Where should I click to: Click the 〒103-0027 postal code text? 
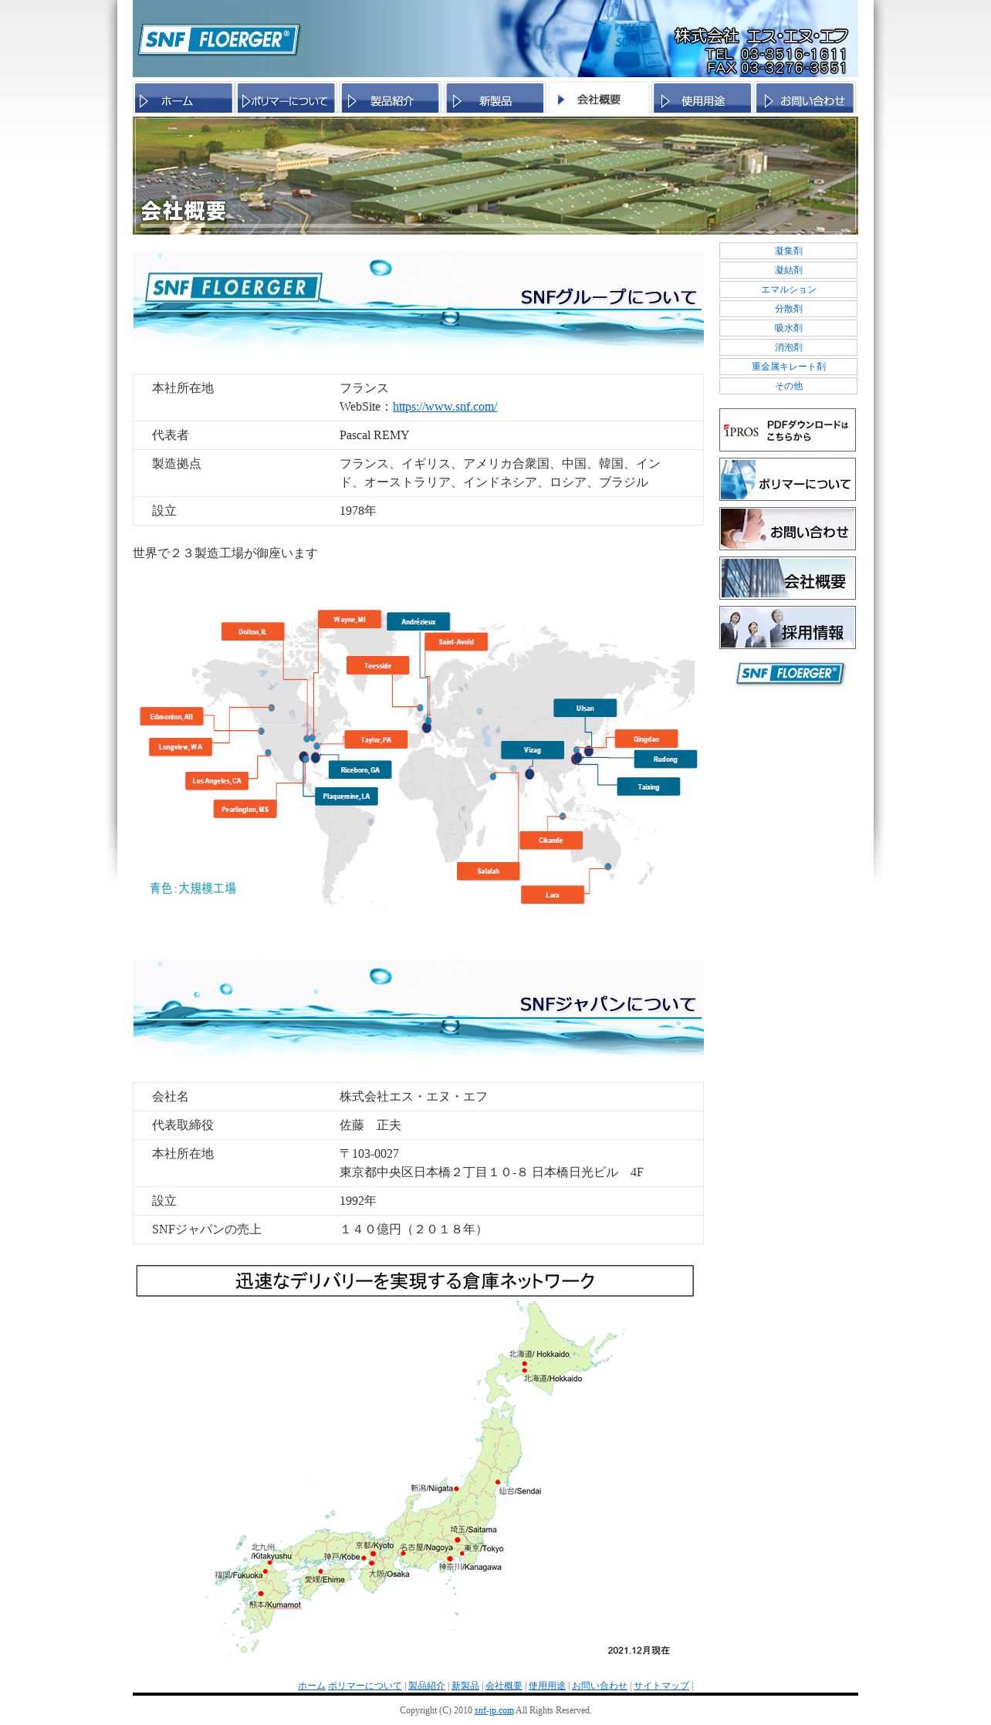(x=370, y=1154)
